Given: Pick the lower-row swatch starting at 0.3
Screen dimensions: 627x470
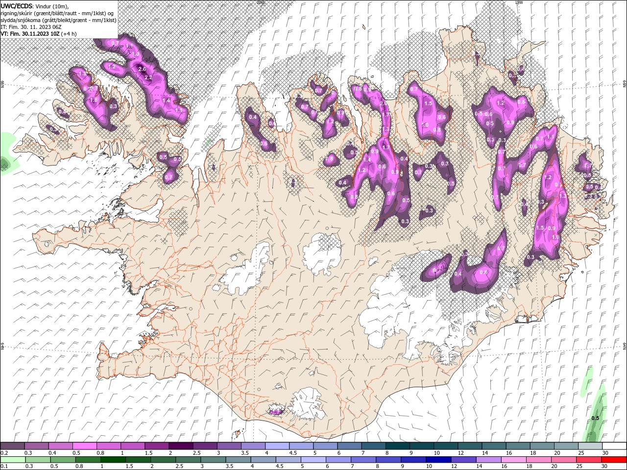Looking at the screenshot, I should click(x=38, y=460).
